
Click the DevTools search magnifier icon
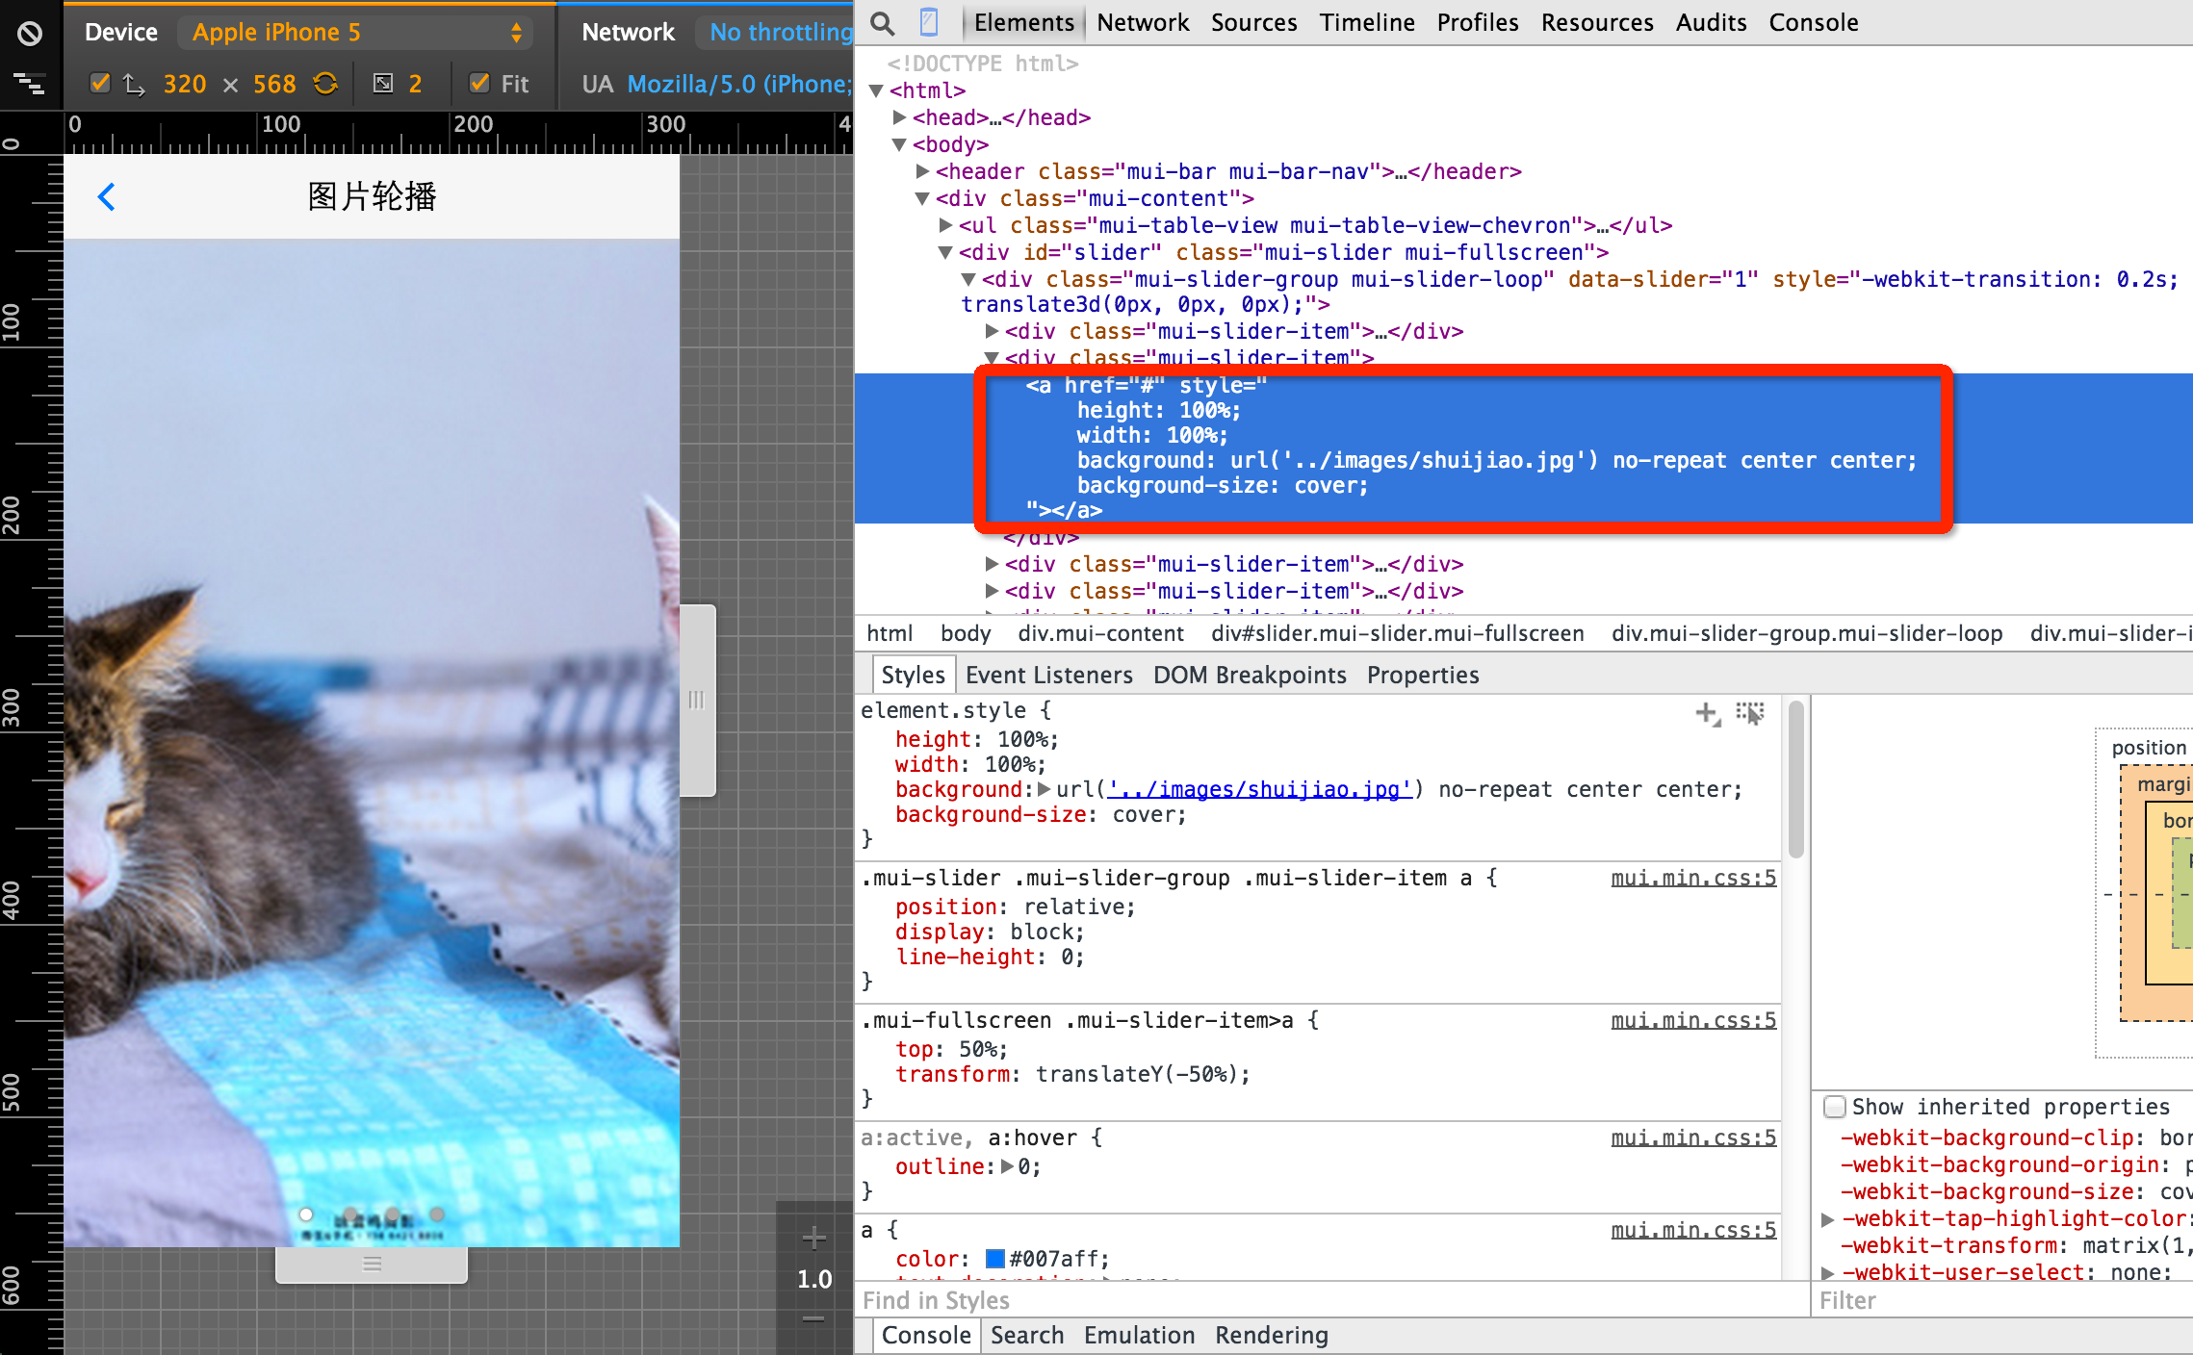tap(882, 22)
